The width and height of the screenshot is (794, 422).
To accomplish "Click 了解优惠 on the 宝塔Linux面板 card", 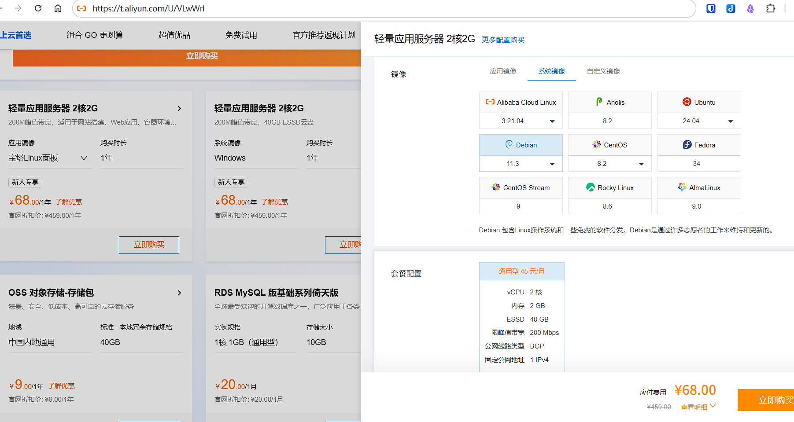I will [x=69, y=202].
